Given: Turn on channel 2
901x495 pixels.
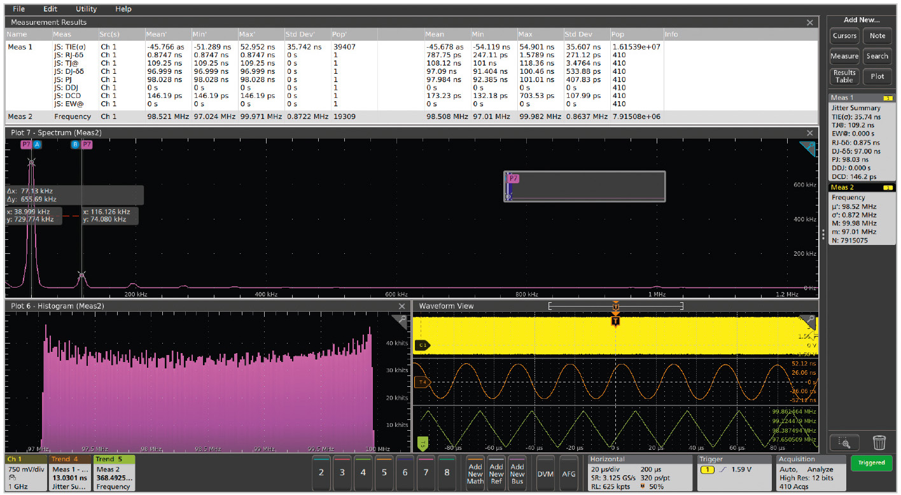Looking at the screenshot, I should coord(321,471).
